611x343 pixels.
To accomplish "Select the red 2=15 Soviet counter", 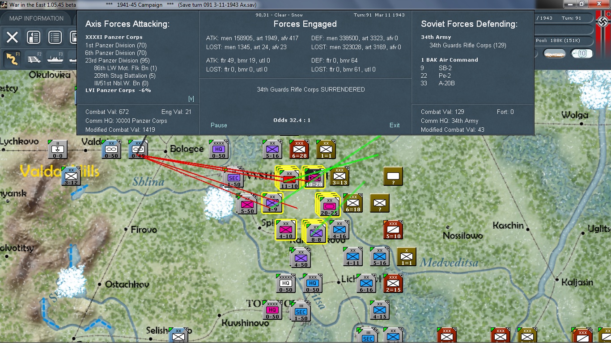I will (393, 283).
